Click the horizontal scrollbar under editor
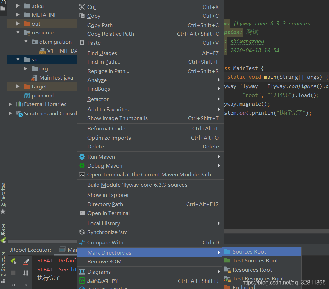 276,231
